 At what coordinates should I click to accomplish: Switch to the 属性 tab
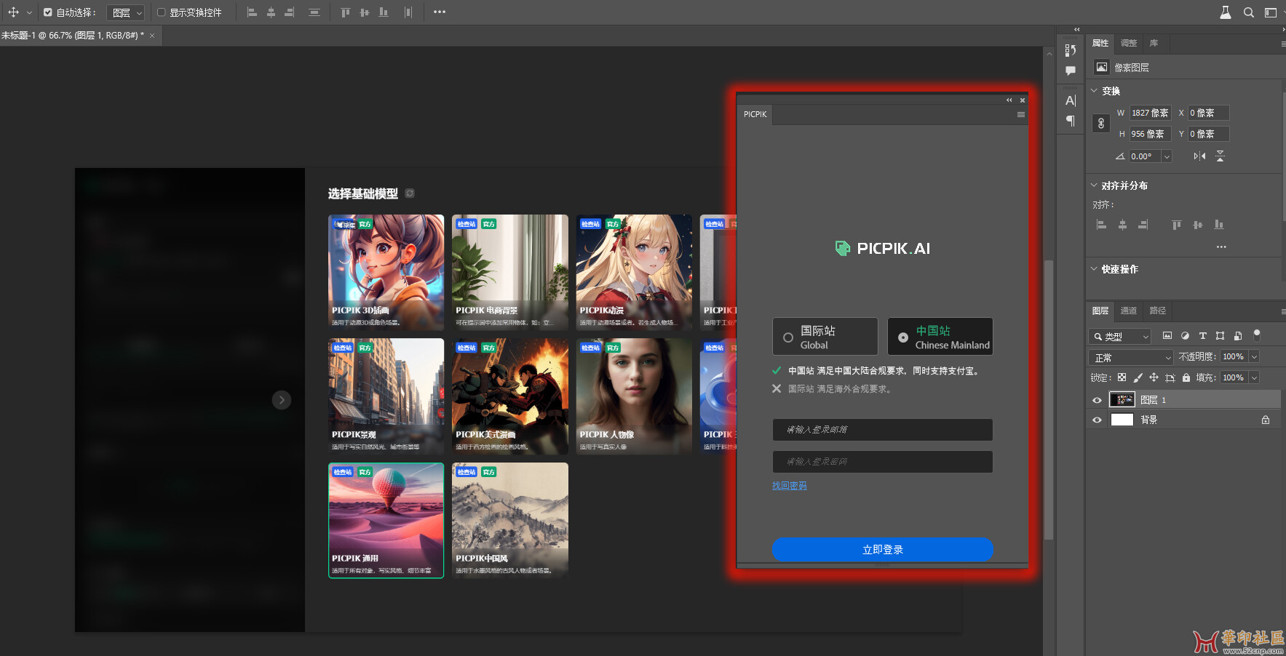coord(1100,44)
